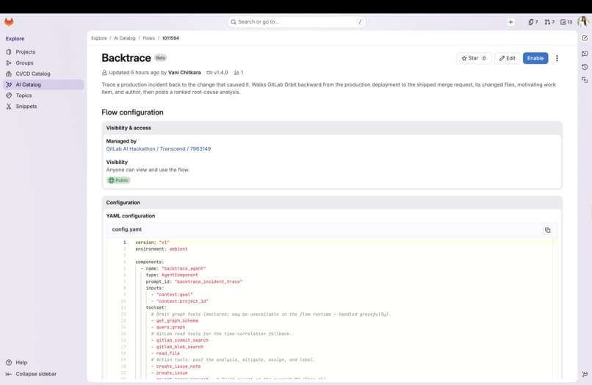
Task: Open Snippets in the sidebar
Action: pos(43,107)
